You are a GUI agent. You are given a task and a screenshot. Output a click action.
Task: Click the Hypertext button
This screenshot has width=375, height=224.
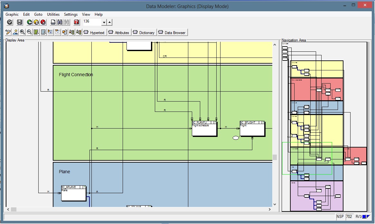click(94, 32)
